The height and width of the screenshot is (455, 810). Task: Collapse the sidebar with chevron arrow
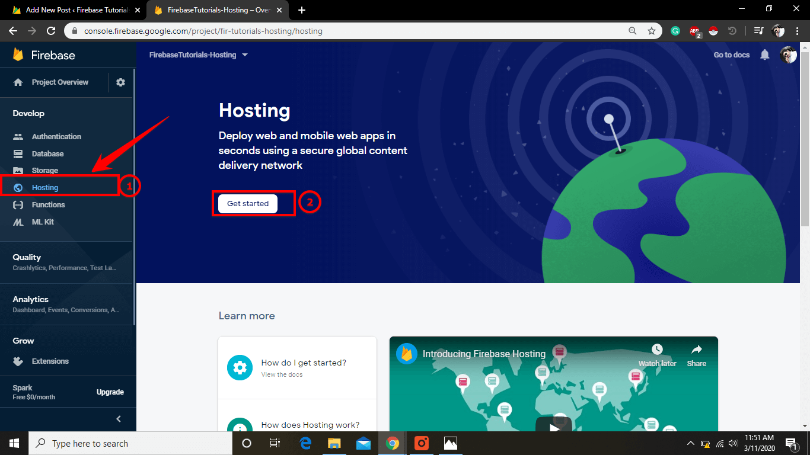coord(119,419)
